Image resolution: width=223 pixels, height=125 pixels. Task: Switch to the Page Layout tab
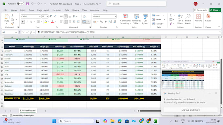pyautogui.click(x=43, y=10)
